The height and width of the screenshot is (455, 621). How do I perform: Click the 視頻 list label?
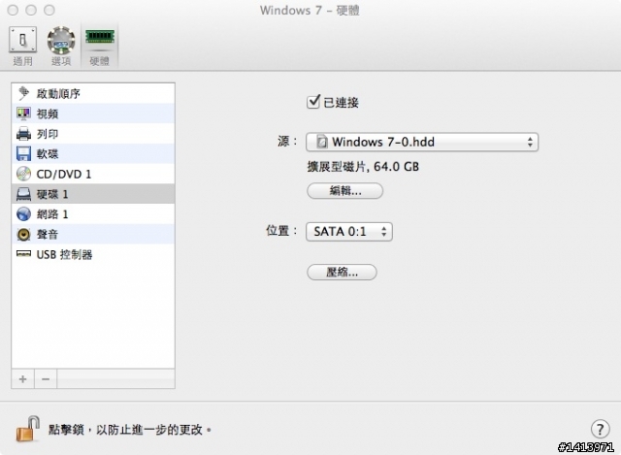point(48,114)
